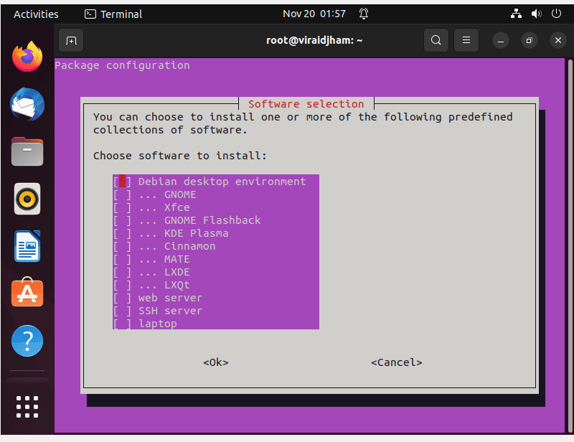Toggle the laptop checkbox
574x442 pixels.
pos(122,324)
